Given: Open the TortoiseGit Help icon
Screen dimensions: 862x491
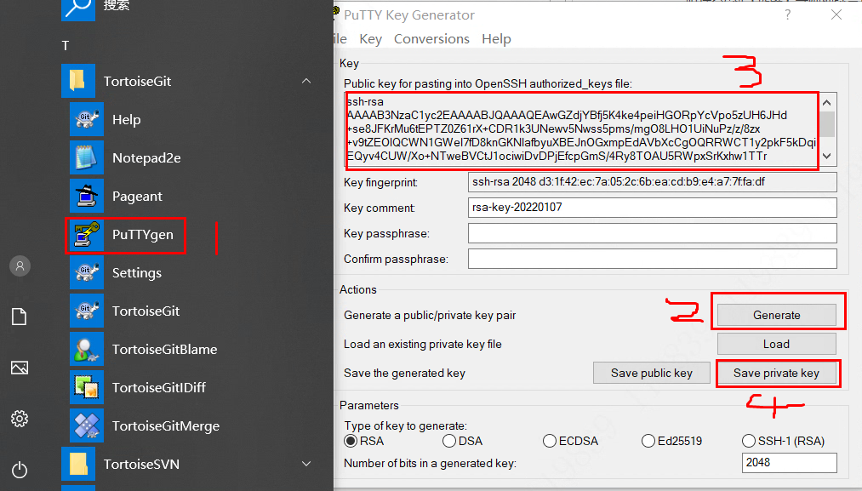Looking at the screenshot, I should (86, 119).
